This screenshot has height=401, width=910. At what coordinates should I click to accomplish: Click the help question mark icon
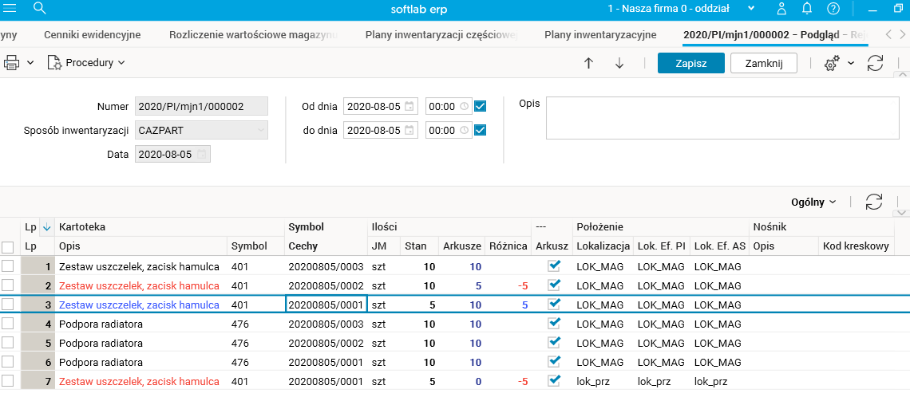[833, 8]
